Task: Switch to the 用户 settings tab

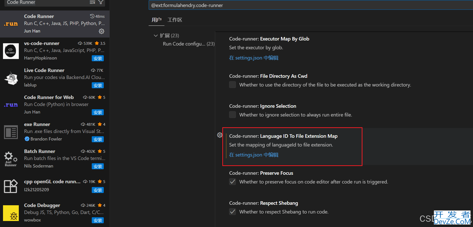Action: 156,20
